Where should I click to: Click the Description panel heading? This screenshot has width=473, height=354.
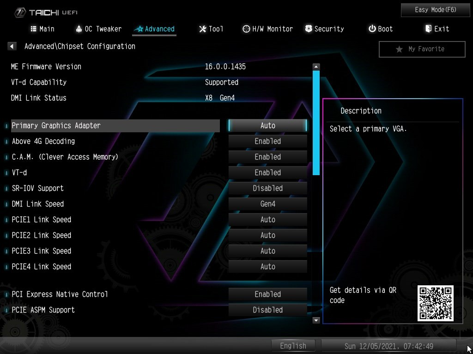click(361, 111)
